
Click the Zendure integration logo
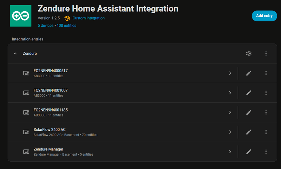pyautogui.click(x=20, y=16)
